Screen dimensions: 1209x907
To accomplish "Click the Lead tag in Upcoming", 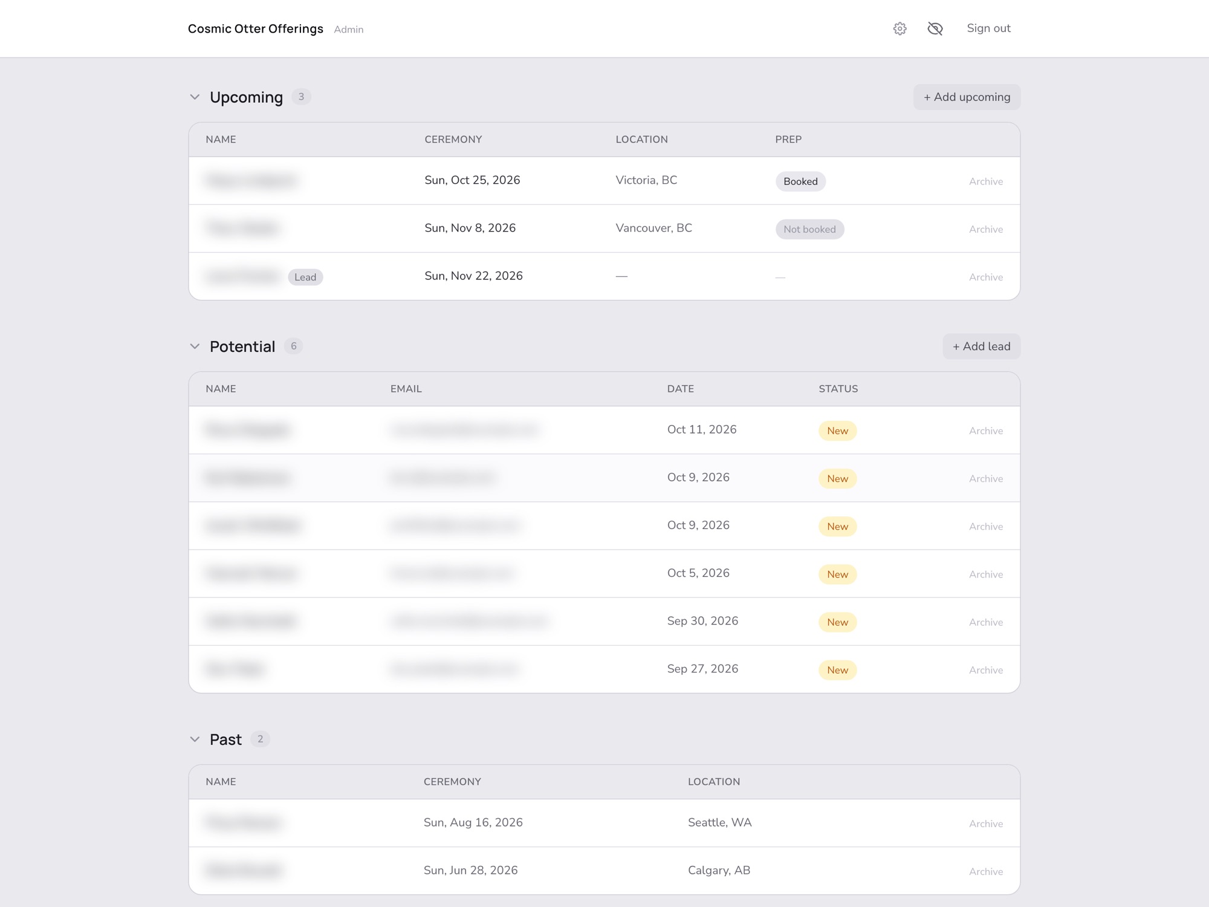I will [x=305, y=277].
